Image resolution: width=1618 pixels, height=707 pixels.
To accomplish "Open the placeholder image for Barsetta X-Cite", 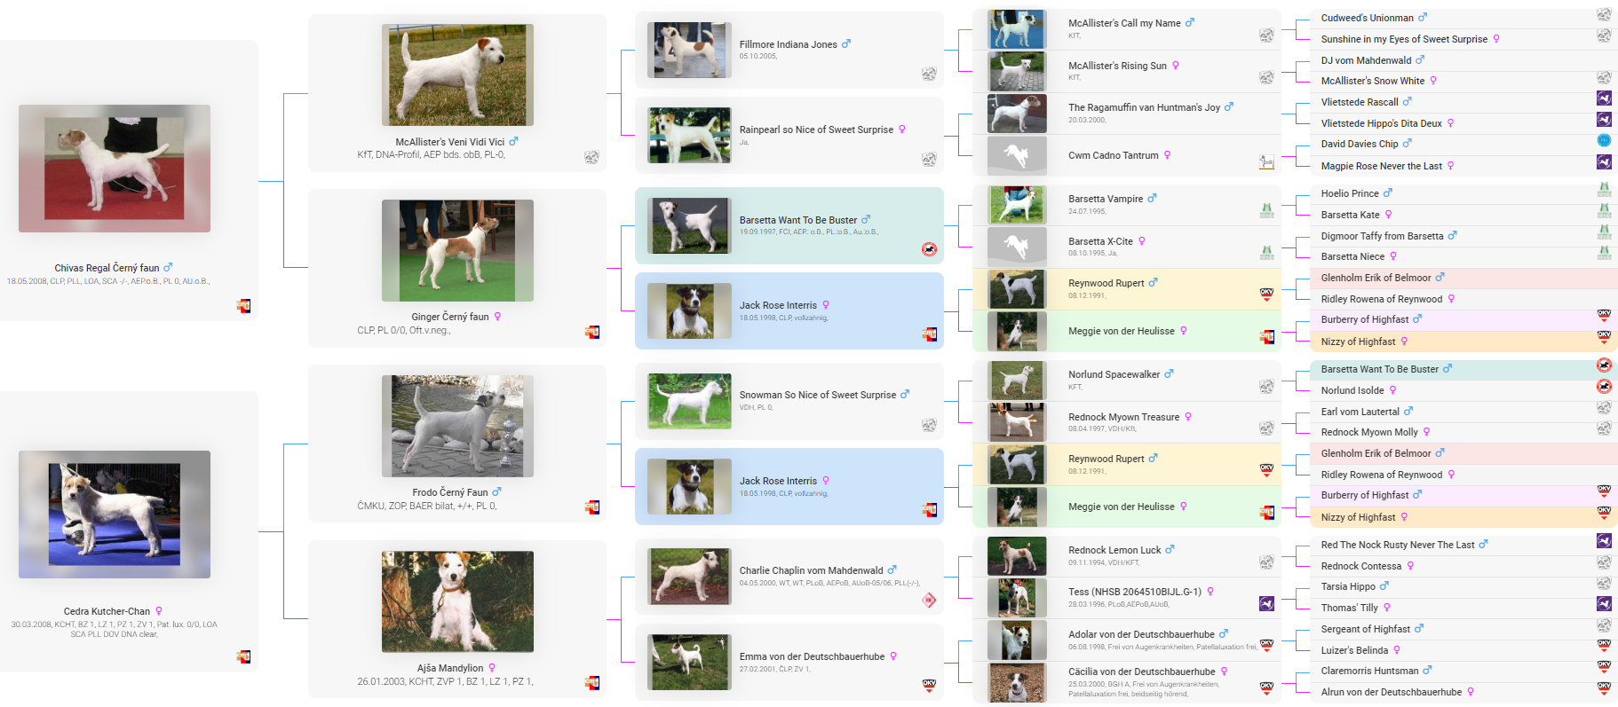I will tap(1017, 246).
